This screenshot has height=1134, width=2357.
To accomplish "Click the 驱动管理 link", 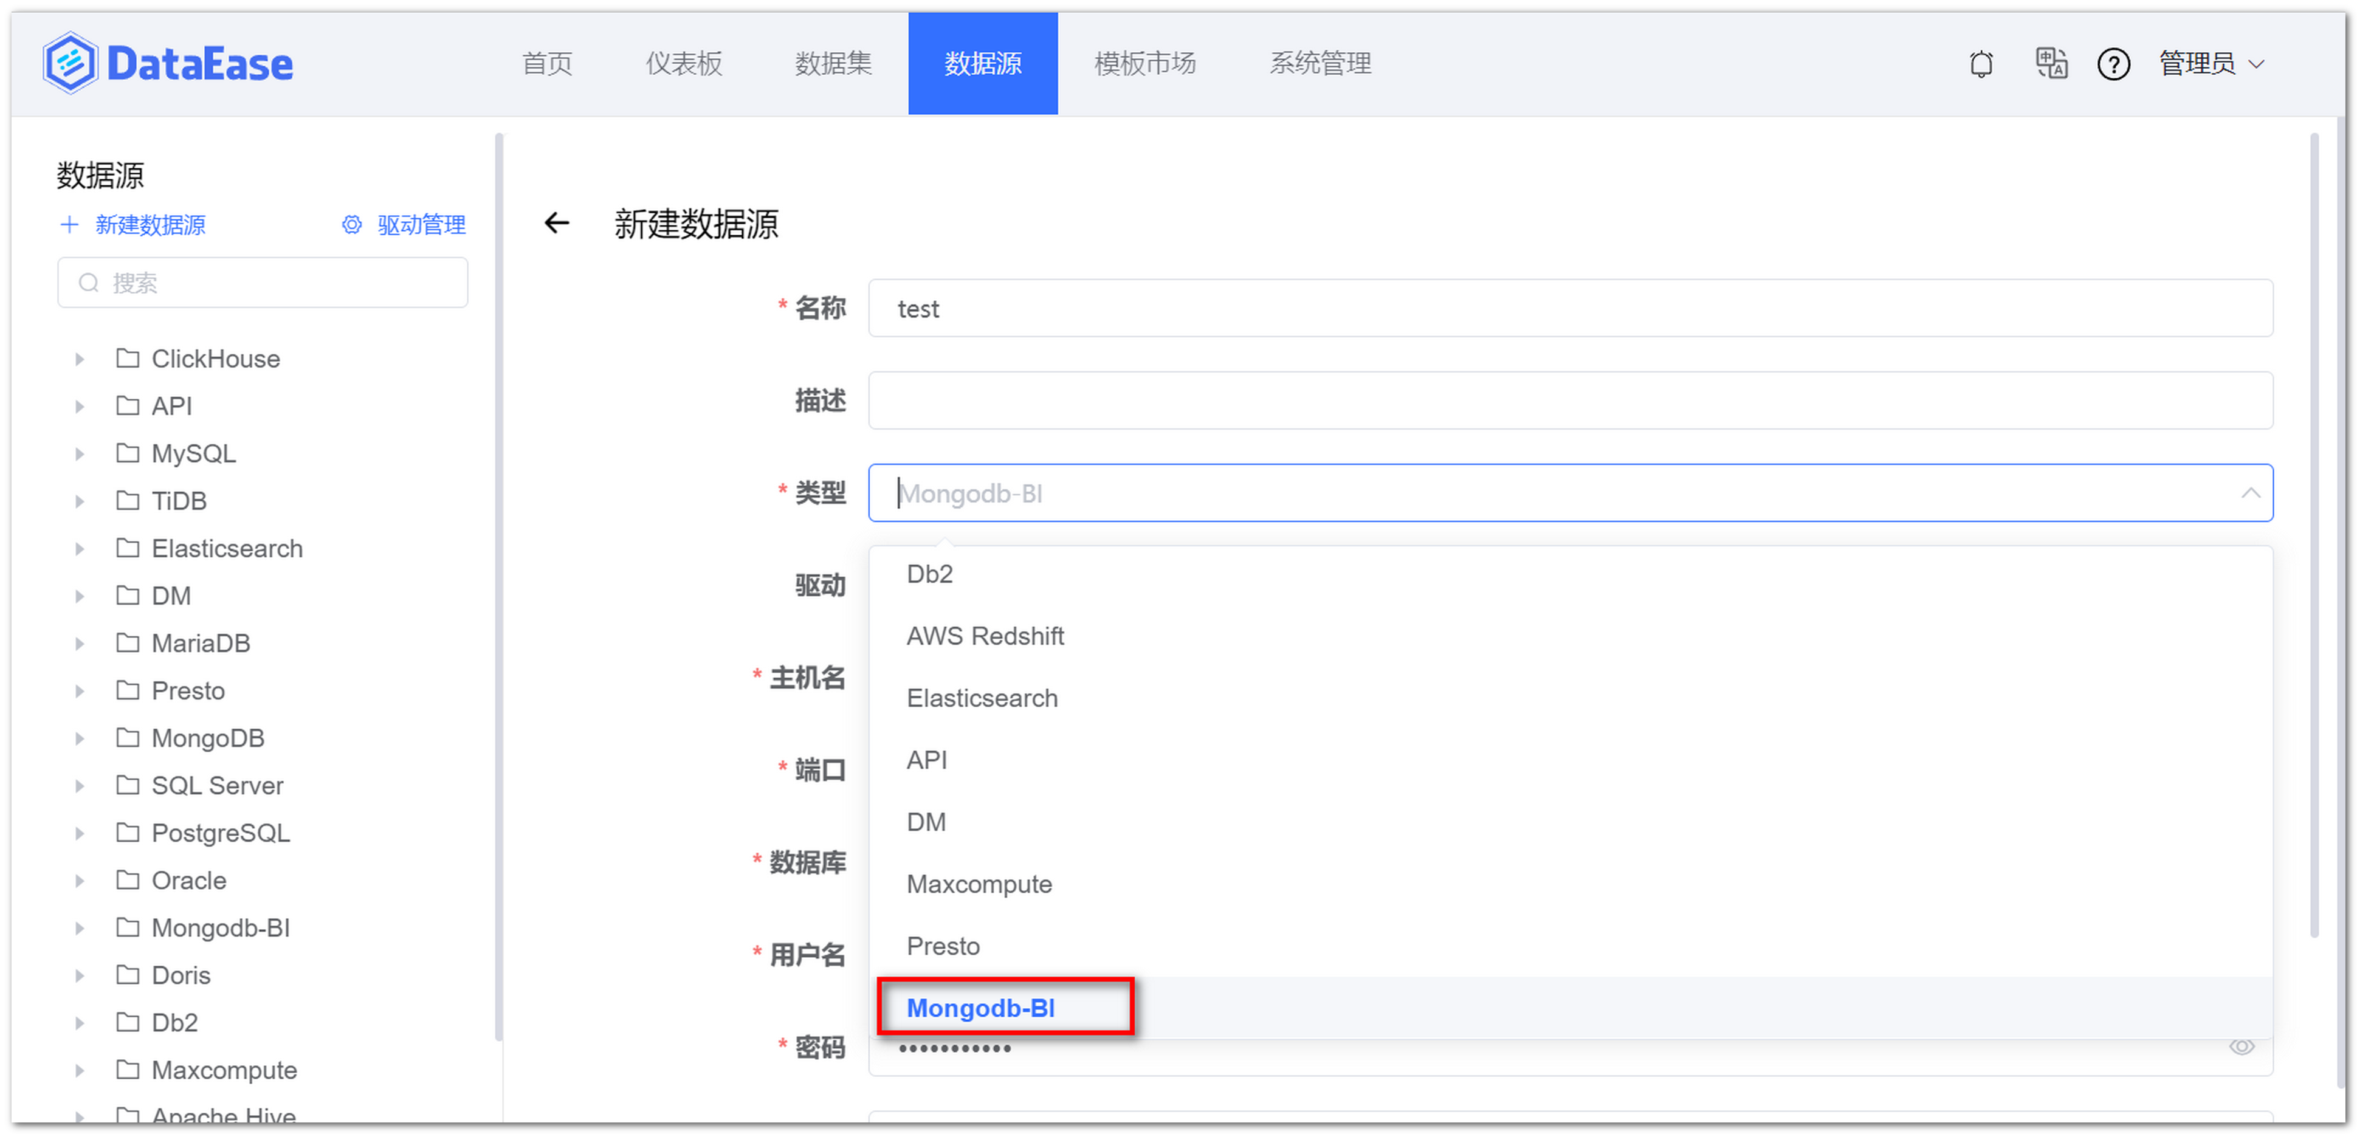I will (421, 225).
